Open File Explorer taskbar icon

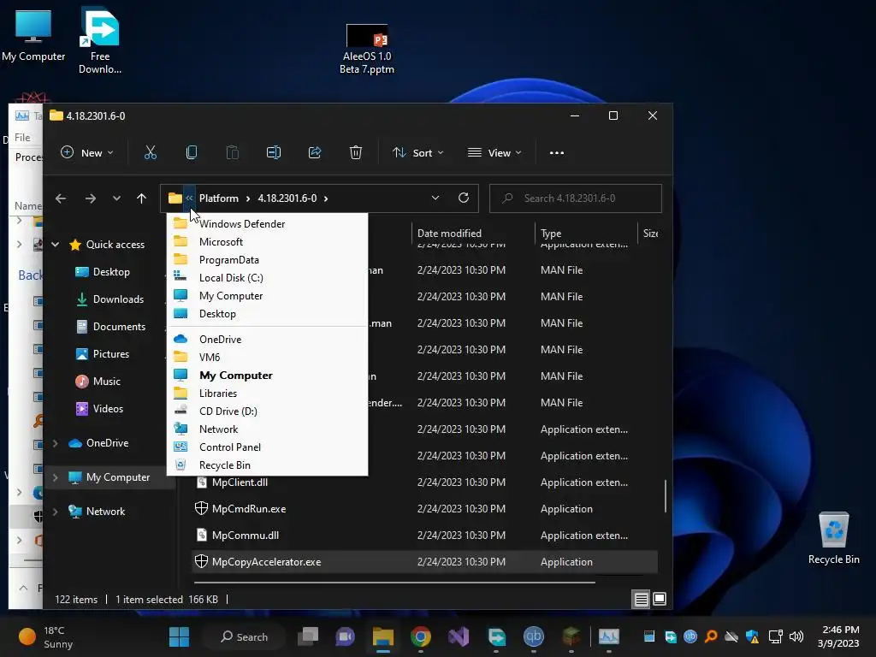coord(383,636)
